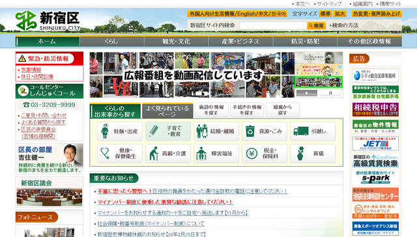Open the 相続税申告 ad banner

click(x=375, y=109)
